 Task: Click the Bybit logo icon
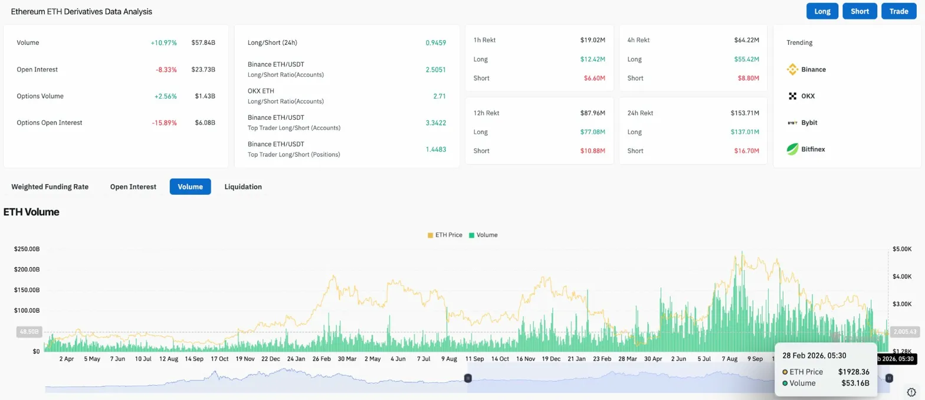[792, 123]
